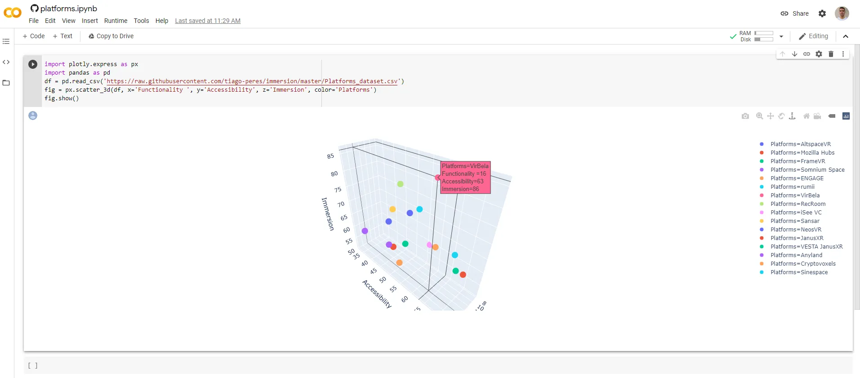This screenshot has height=378, width=860.
Task: Expand the RAM and Disk dropdown arrow
Action: (781, 36)
